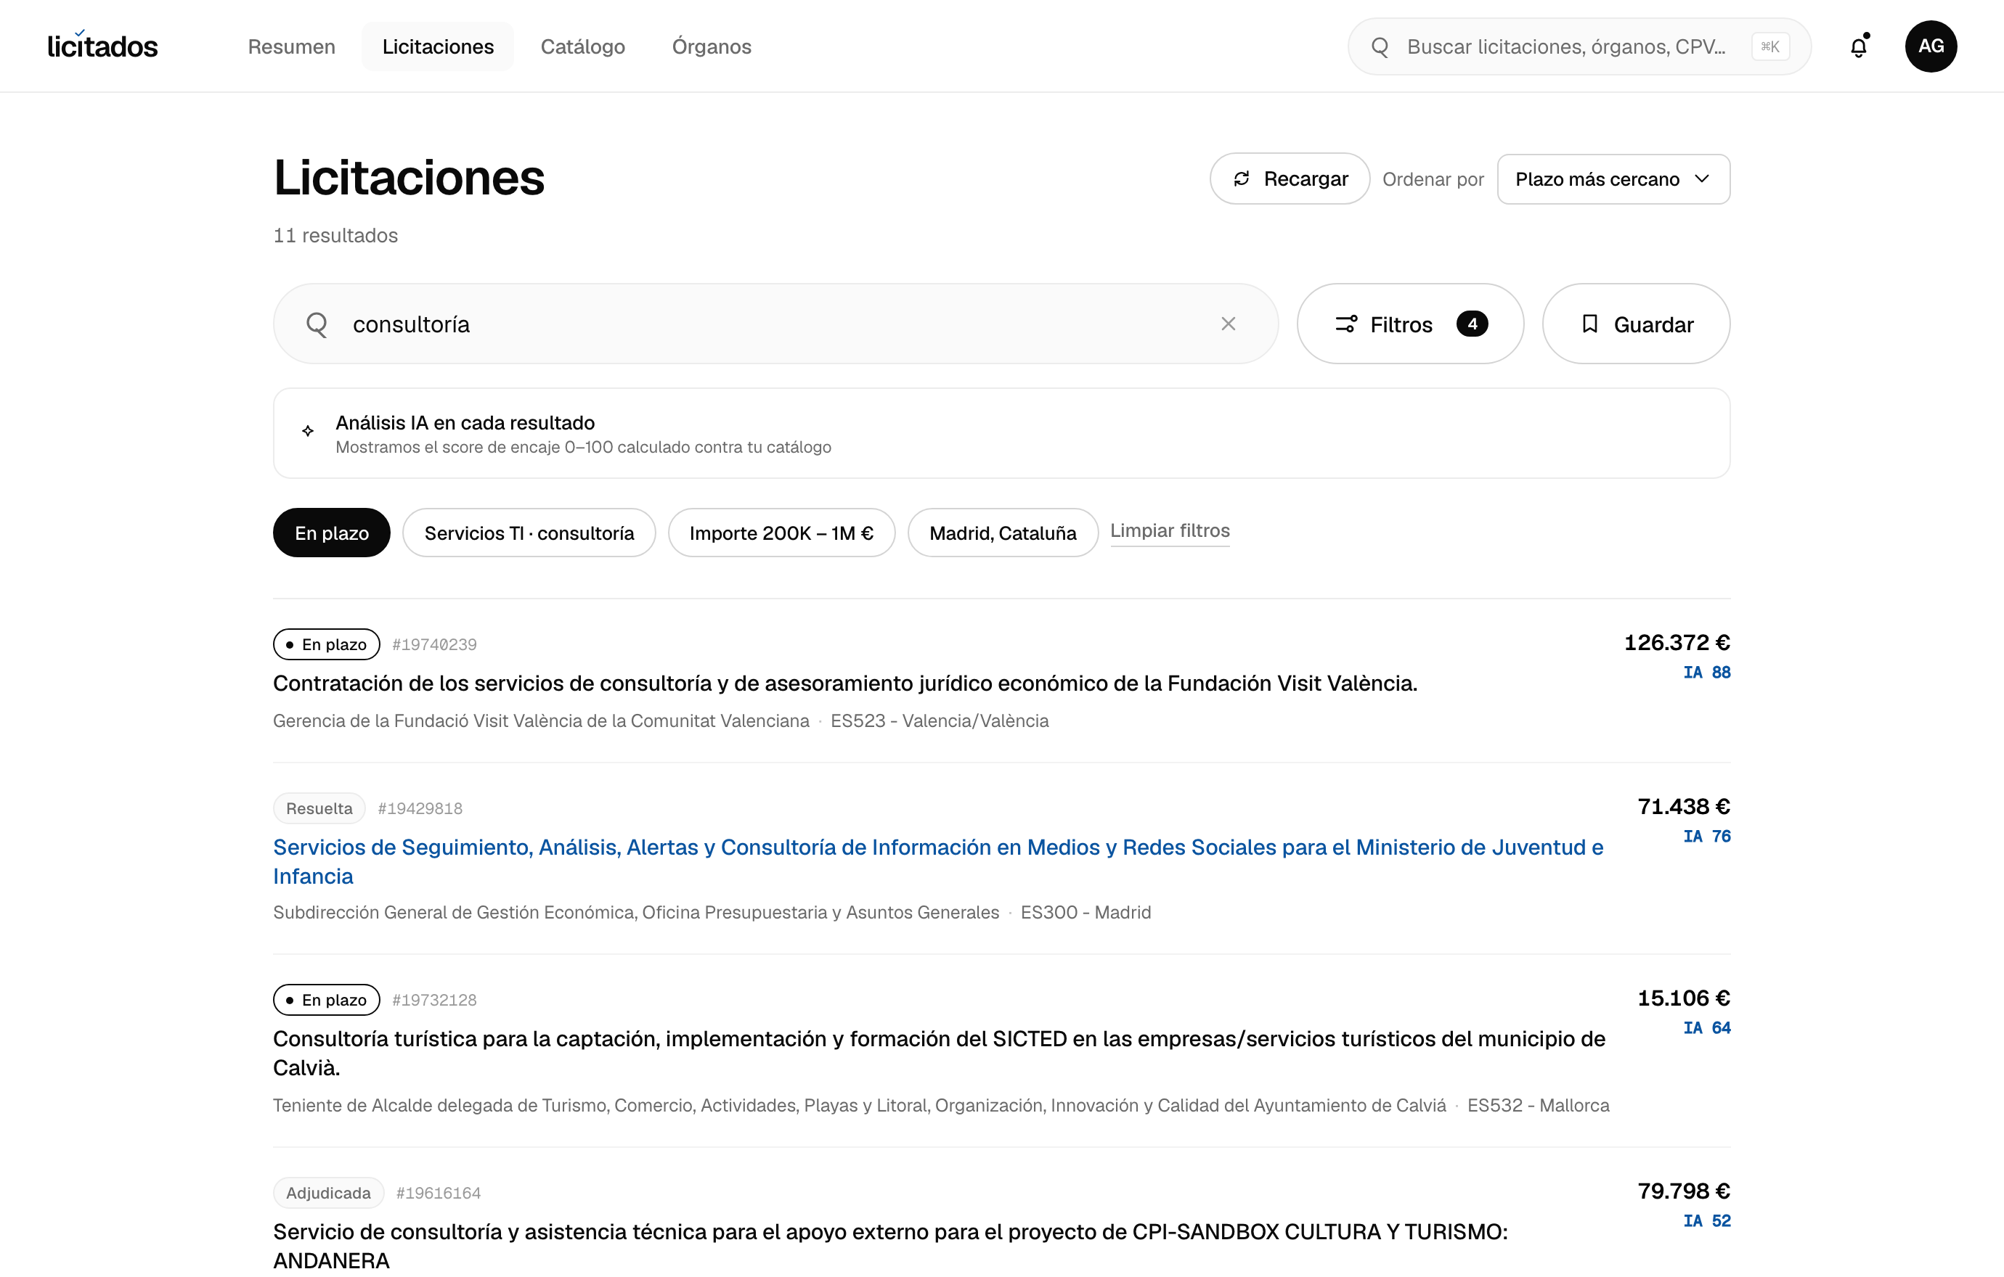
Task: Open the notifications bell
Action: coord(1858,46)
